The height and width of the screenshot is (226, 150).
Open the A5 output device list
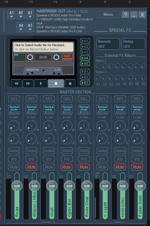click(30, 27)
